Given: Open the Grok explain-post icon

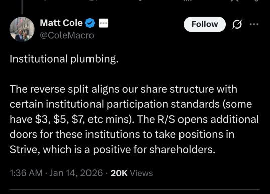Looking at the screenshot, I should click(237, 24).
